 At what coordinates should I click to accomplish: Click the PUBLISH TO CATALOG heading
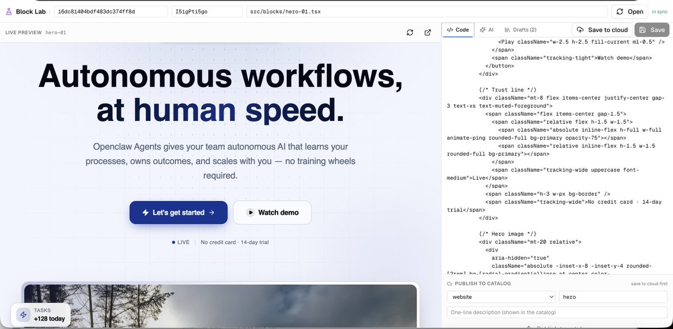[x=483, y=284]
